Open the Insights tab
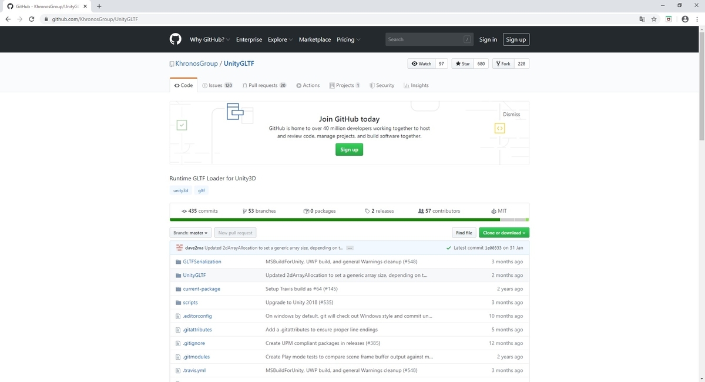Image resolution: width=705 pixels, height=382 pixels. pos(416,85)
